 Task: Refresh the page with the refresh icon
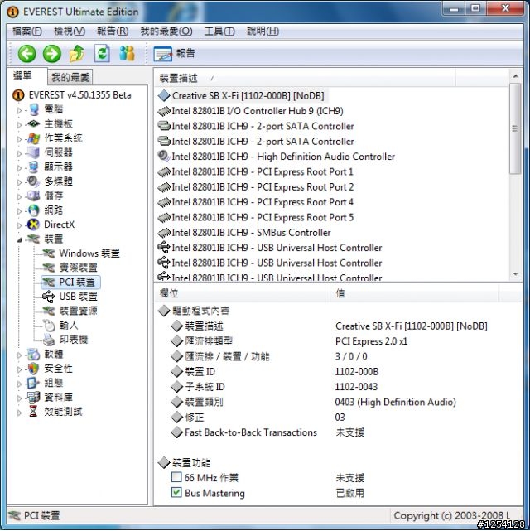click(x=102, y=54)
